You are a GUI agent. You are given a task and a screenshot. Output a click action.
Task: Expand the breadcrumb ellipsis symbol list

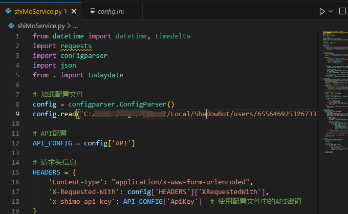click(75, 25)
